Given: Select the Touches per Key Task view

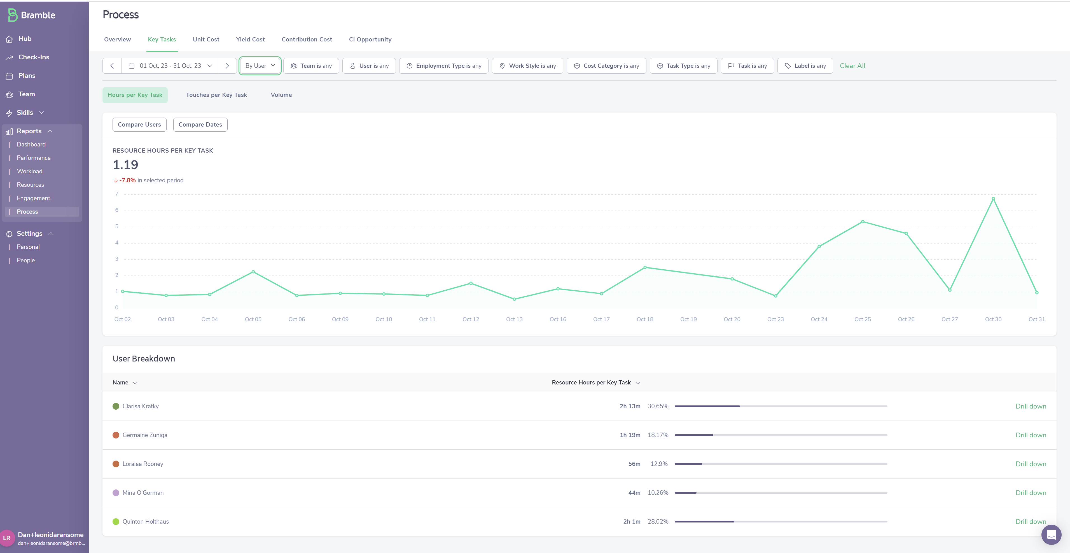Looking at the screenshot, I should (x=216, y=95).
